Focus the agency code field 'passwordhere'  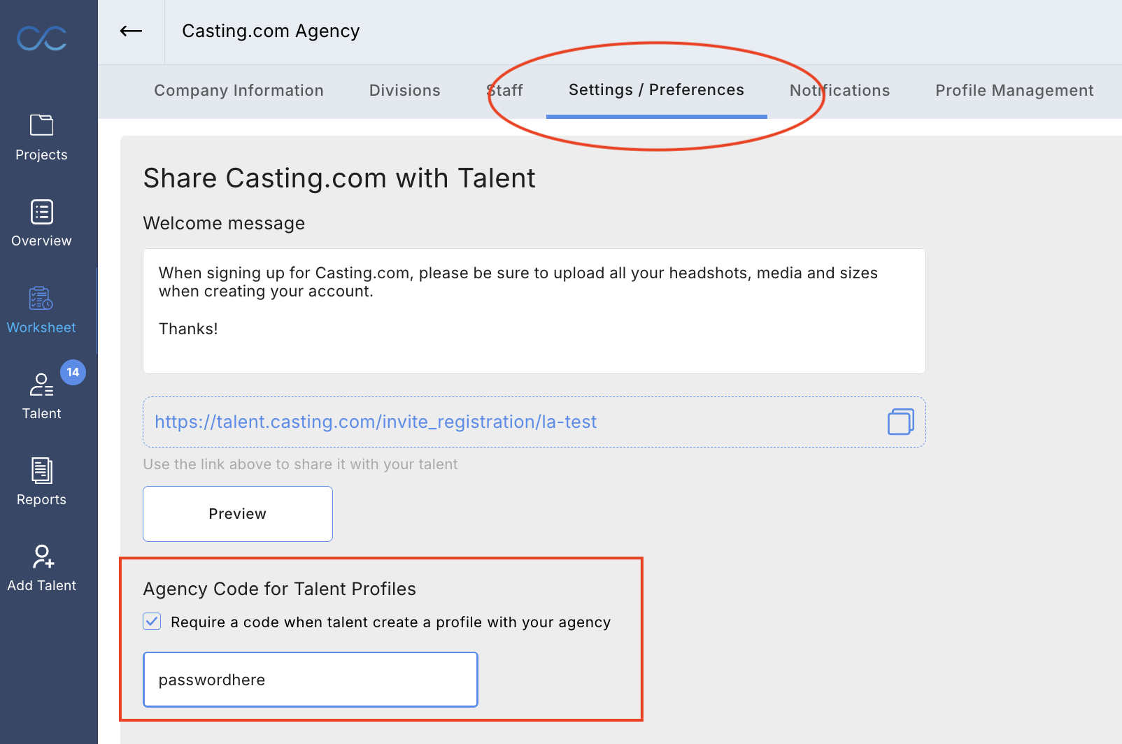[311, 680]
